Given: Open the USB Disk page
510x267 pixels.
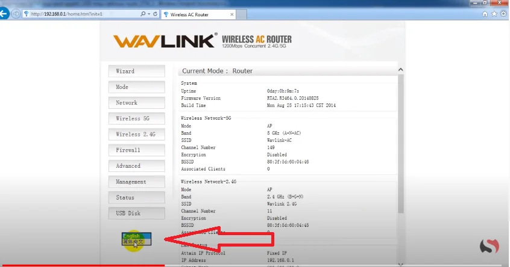Looking at the screenshot, I should coord(136,213).
